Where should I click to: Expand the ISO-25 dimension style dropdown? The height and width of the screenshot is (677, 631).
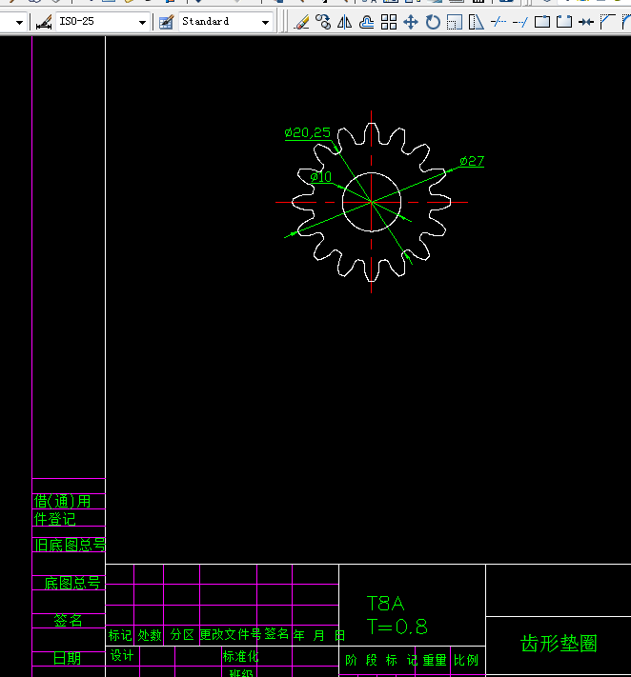point(142,22)
